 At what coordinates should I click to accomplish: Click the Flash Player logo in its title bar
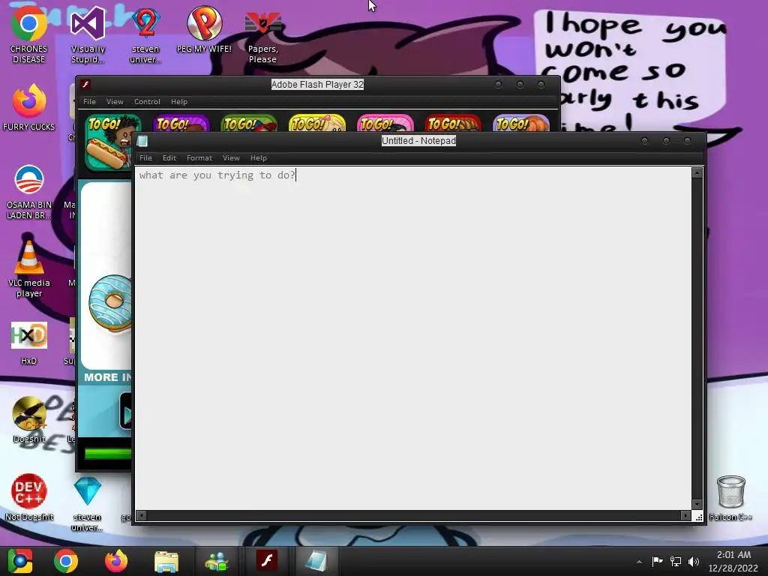(x=85, y=84)
